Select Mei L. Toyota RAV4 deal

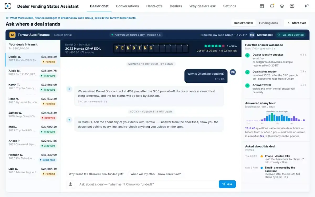33,129
